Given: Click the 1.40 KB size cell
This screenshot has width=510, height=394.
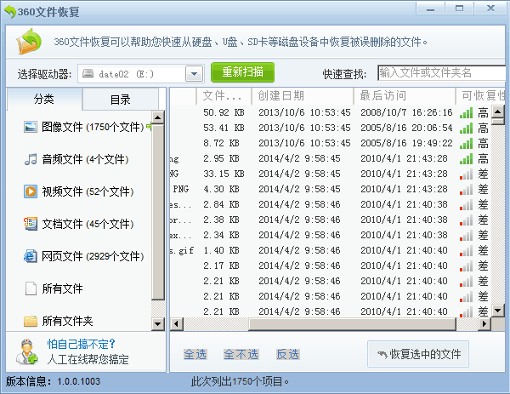Looking at the screenshot, I should pyautogui.click(x=221, y=250).
